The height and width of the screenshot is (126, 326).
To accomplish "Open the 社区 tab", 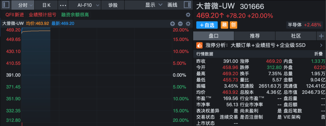I will (296, 36).
